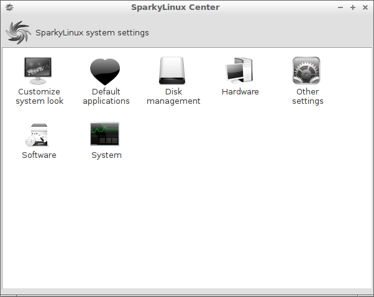Screen dimensions: 374x297
Task: Click the "SparkyLinux system settings" heading
Action: (92, 33)
